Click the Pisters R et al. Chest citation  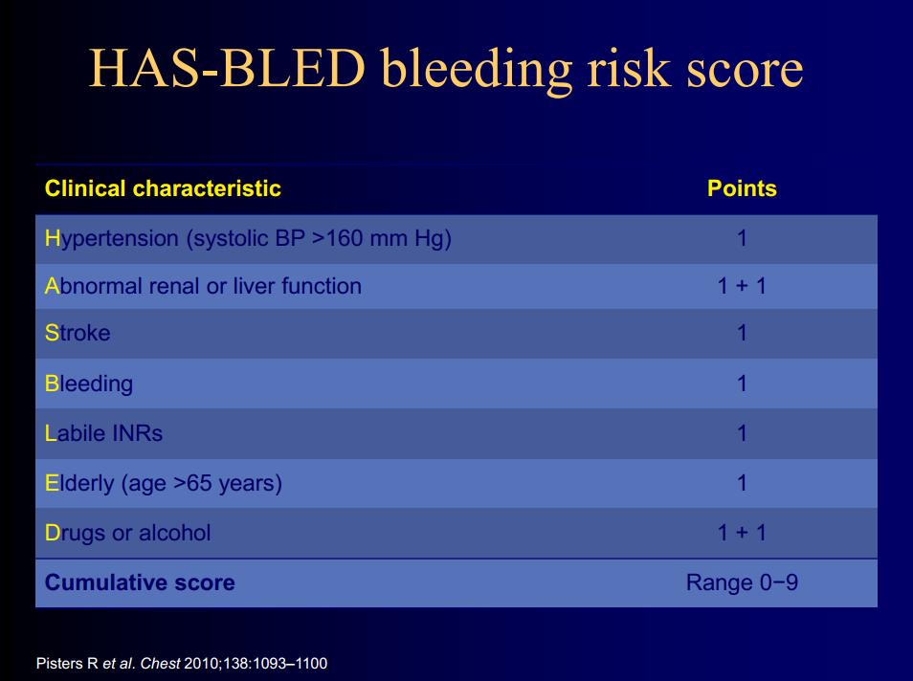click(182, 664)
